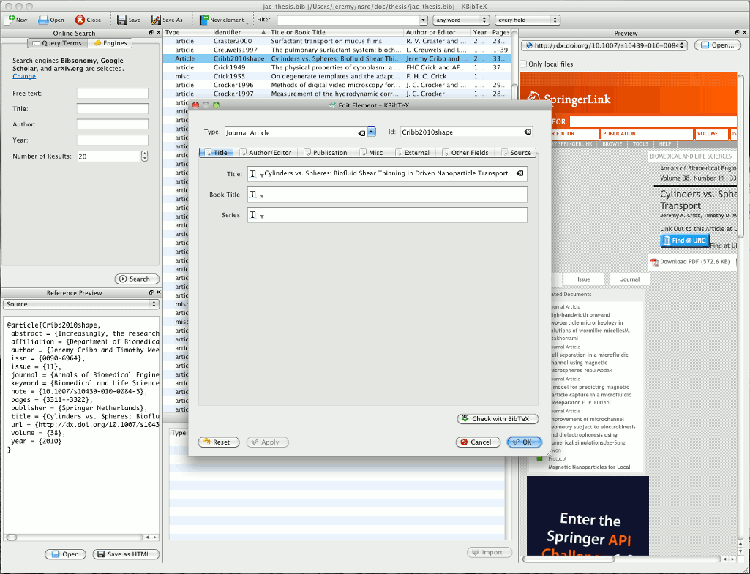Clear the Id field using its clear icon
The image size is (750, 574).
[x=527, y=132]
